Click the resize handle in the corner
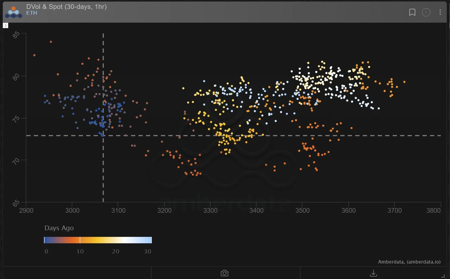 (443, 276)
